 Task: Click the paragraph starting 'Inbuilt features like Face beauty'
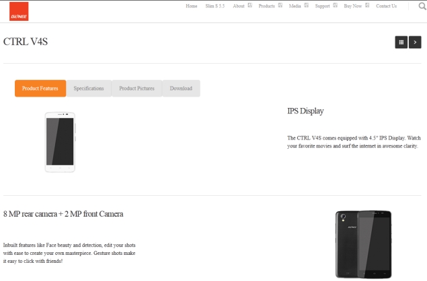tap(69, 253)
